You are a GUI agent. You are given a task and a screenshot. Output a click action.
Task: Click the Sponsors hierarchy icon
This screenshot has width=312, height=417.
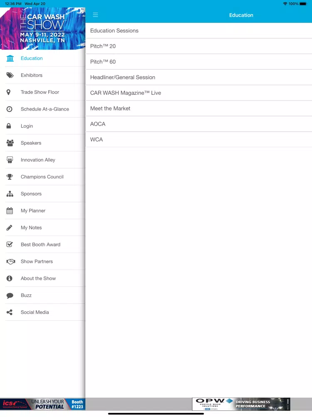click(x=10, y=193)
